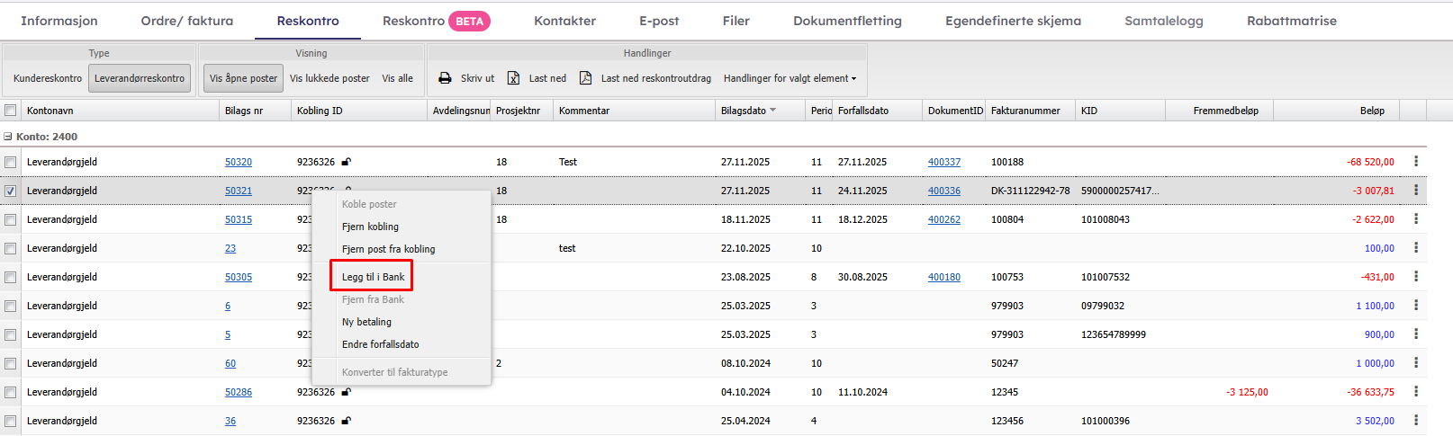Open three-dot menu for the -2 622,00 row
The height and width of the screenshot is (436, 1453).
(x=1416, y=219)
